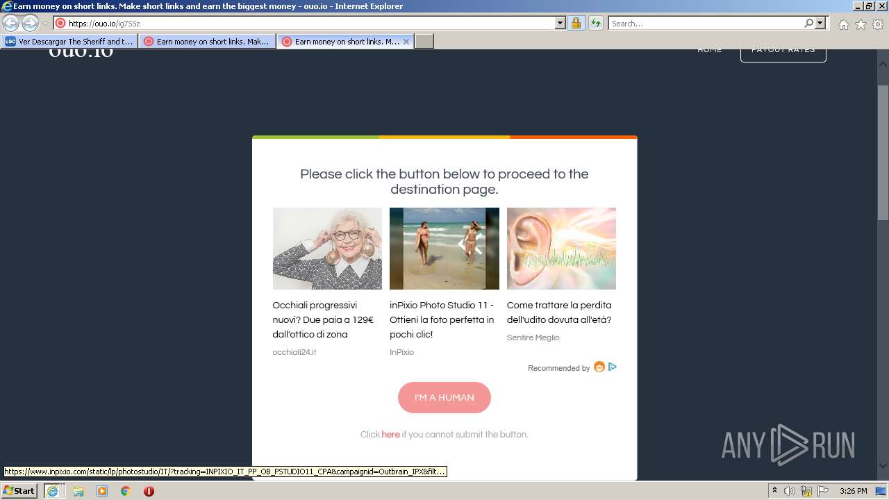Image resolution: width=889 pixels, height=500 pixels.
Task: Click the 3:26 PM system clock
Action: click(x=853, y=491)
